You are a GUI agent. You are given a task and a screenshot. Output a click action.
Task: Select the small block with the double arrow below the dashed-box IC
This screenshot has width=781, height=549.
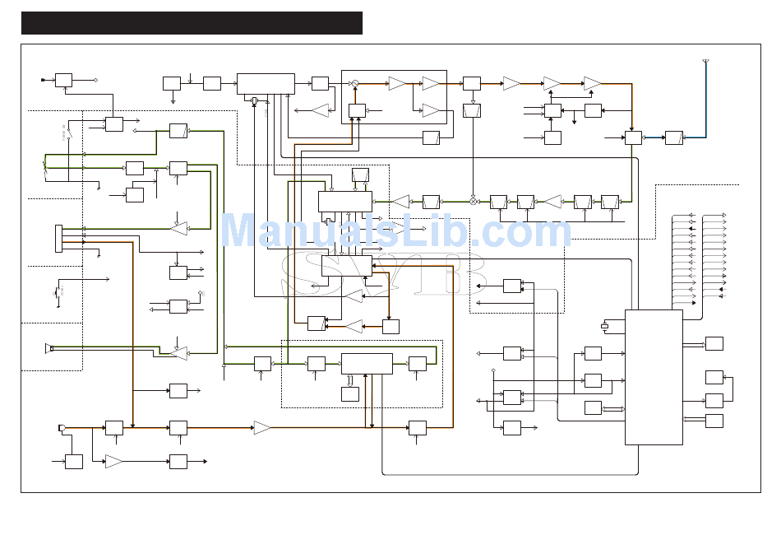(349, 394)
